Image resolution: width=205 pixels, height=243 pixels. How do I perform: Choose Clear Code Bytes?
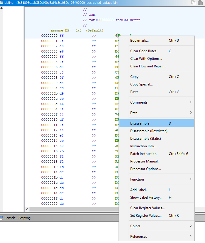(143, 51)
